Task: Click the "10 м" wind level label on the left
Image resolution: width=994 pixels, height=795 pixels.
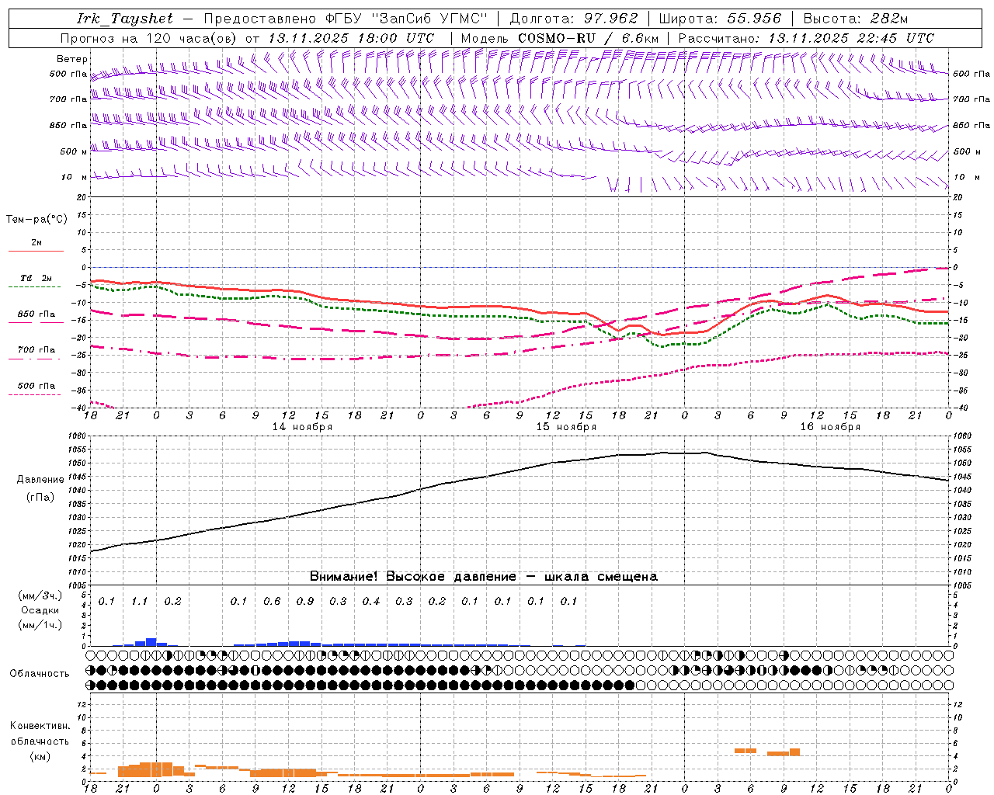Action: (75, 178)
